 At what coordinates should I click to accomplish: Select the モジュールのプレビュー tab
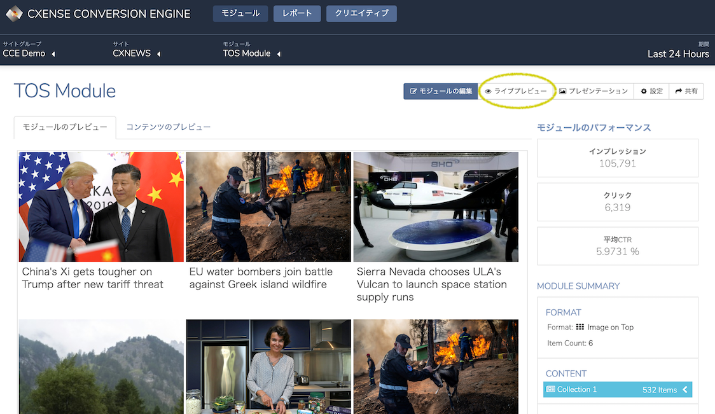click(65, 127)
